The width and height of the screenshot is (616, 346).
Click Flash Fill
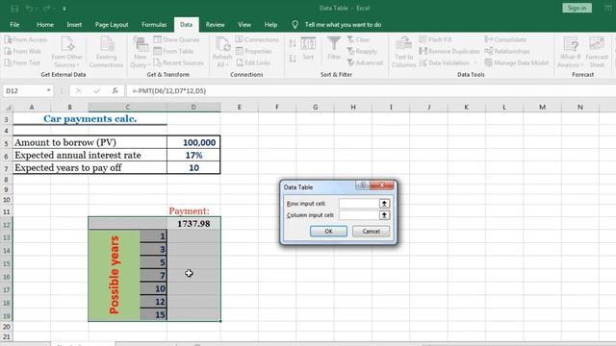pos(435,39)
